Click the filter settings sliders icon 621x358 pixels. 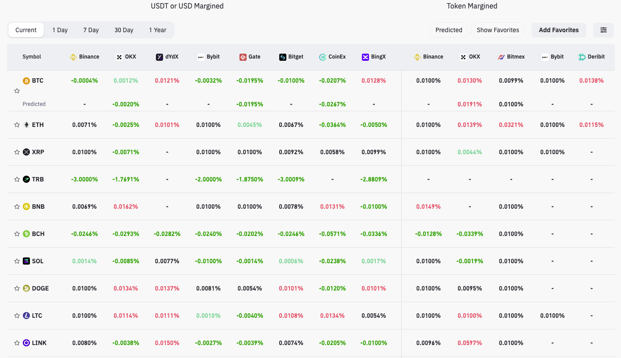(x=603, y=30)
